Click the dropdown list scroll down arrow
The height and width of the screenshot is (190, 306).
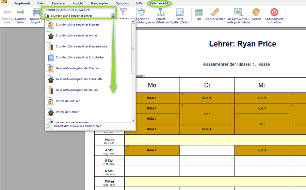(133, 120)
